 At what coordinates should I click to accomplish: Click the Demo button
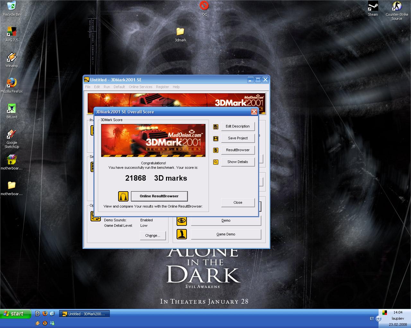pyautogui.click(x=226, y=220)
